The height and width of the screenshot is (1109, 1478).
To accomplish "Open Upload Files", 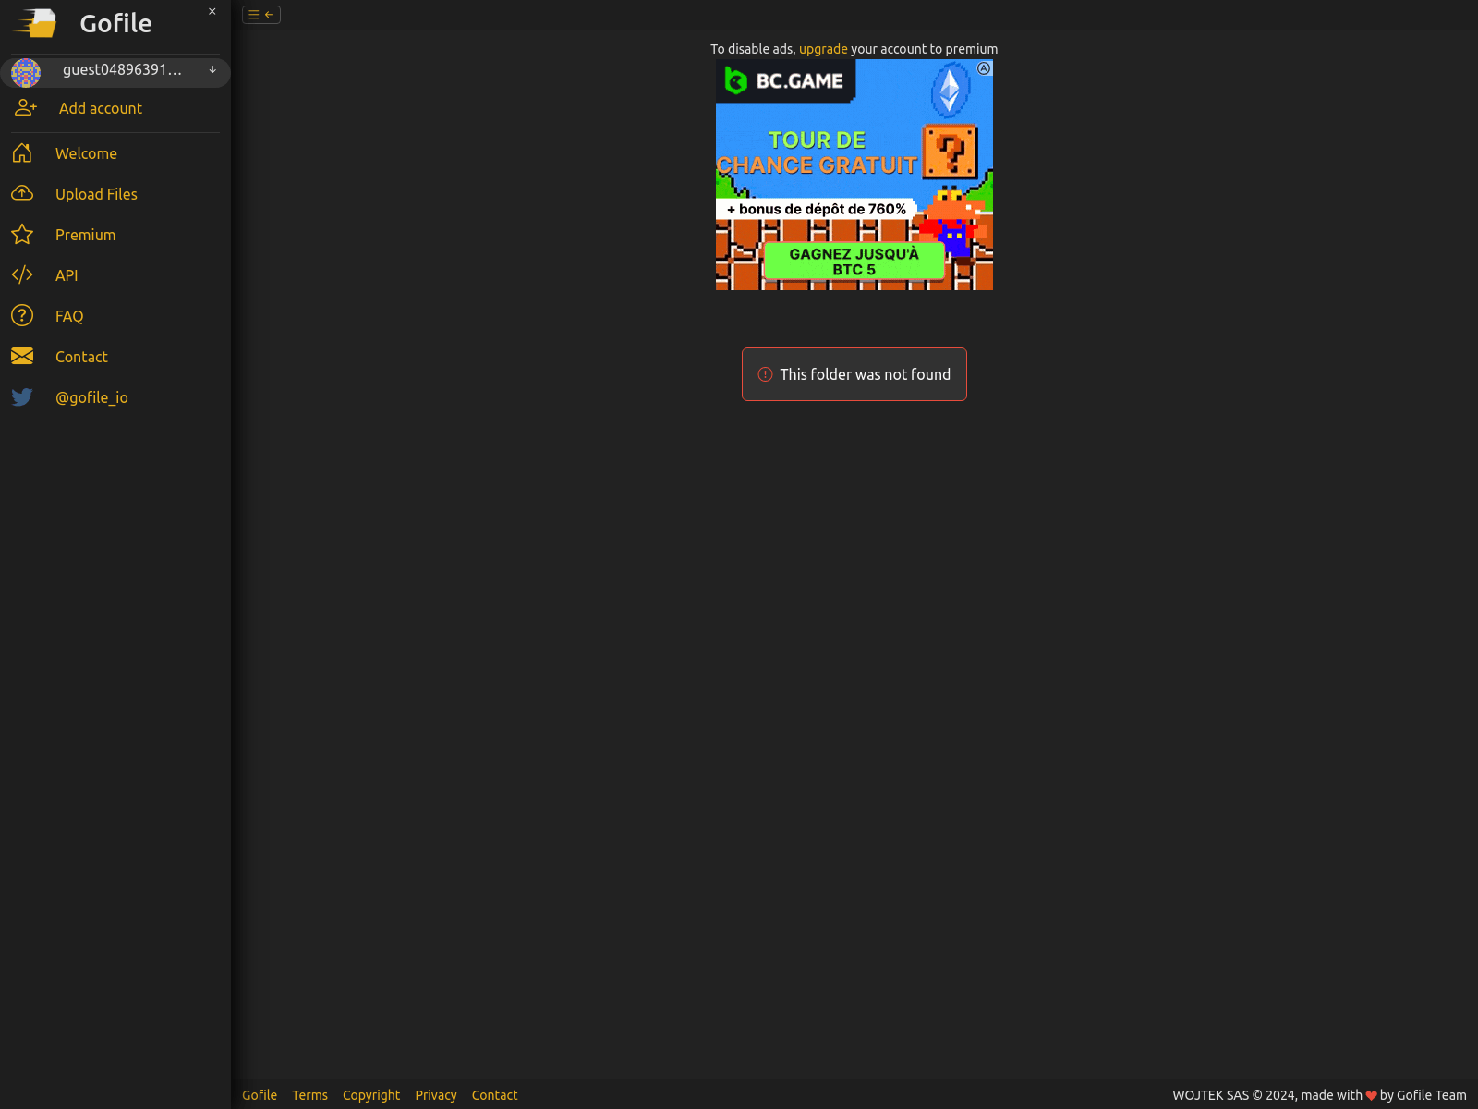I will click(x=96, y=194).
